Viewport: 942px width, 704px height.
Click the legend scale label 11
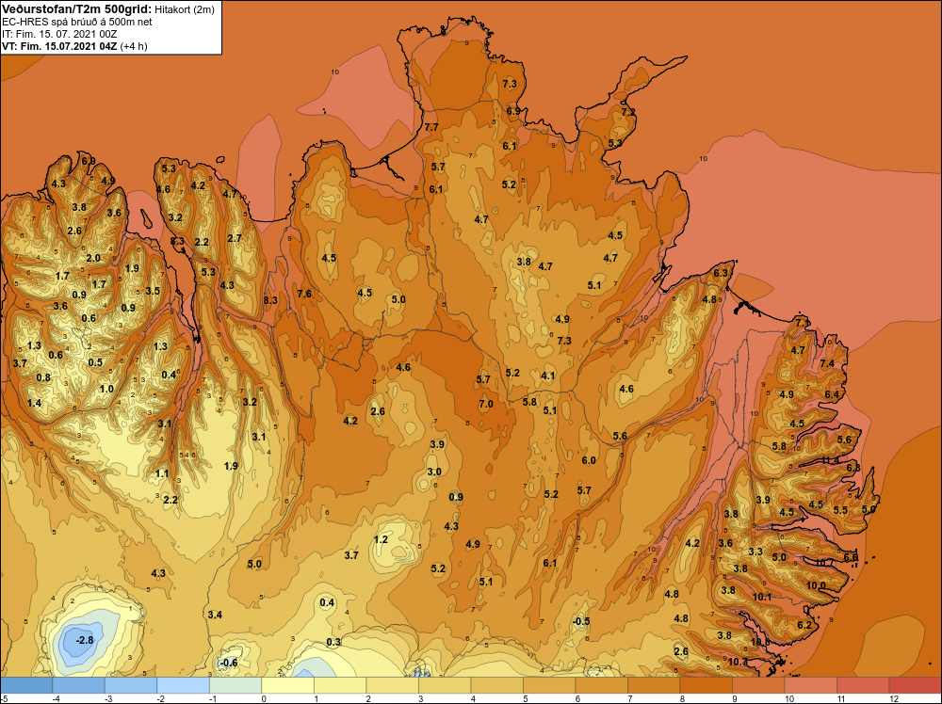coord(841,698)
